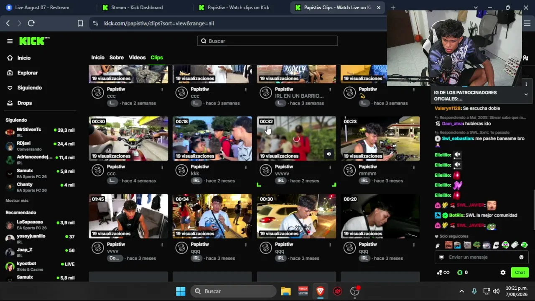Play the 00:34 clip thumbnail

212,216
